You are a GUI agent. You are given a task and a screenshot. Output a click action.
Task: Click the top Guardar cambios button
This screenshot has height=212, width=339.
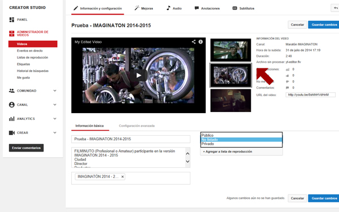[324, 25]
